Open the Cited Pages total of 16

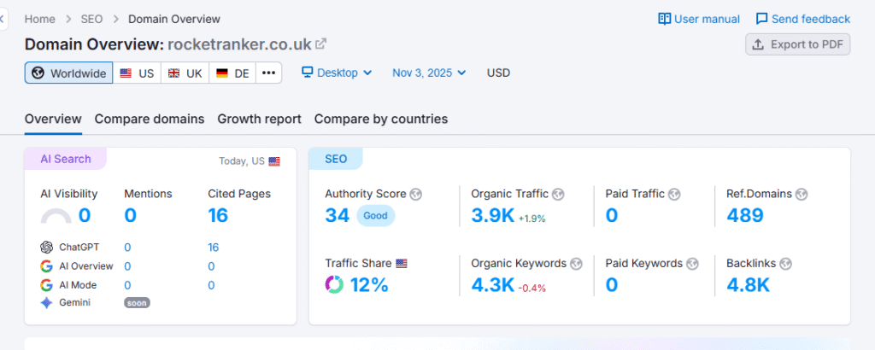(218, 216)
